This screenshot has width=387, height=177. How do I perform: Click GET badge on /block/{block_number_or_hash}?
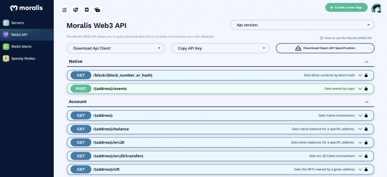point(81,75)
